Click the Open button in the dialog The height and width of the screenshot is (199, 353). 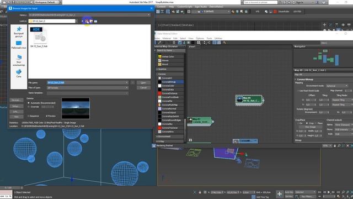[x=143, y=82]
